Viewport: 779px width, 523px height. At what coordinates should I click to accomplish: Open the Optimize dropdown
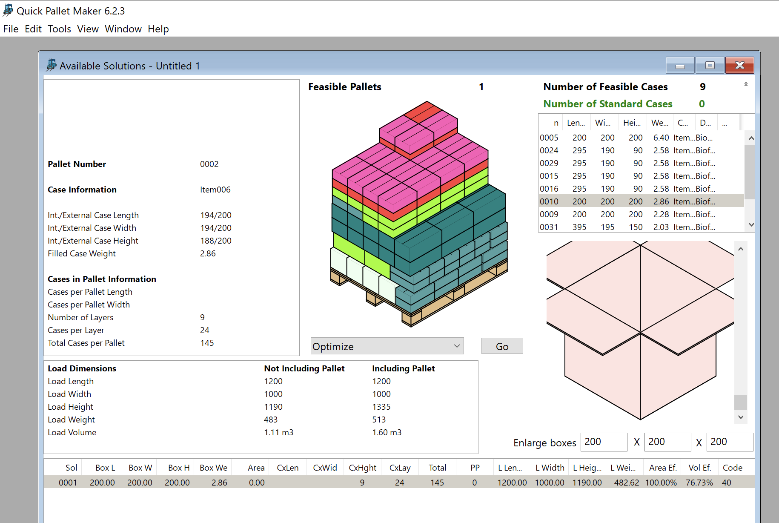point(387,346)
